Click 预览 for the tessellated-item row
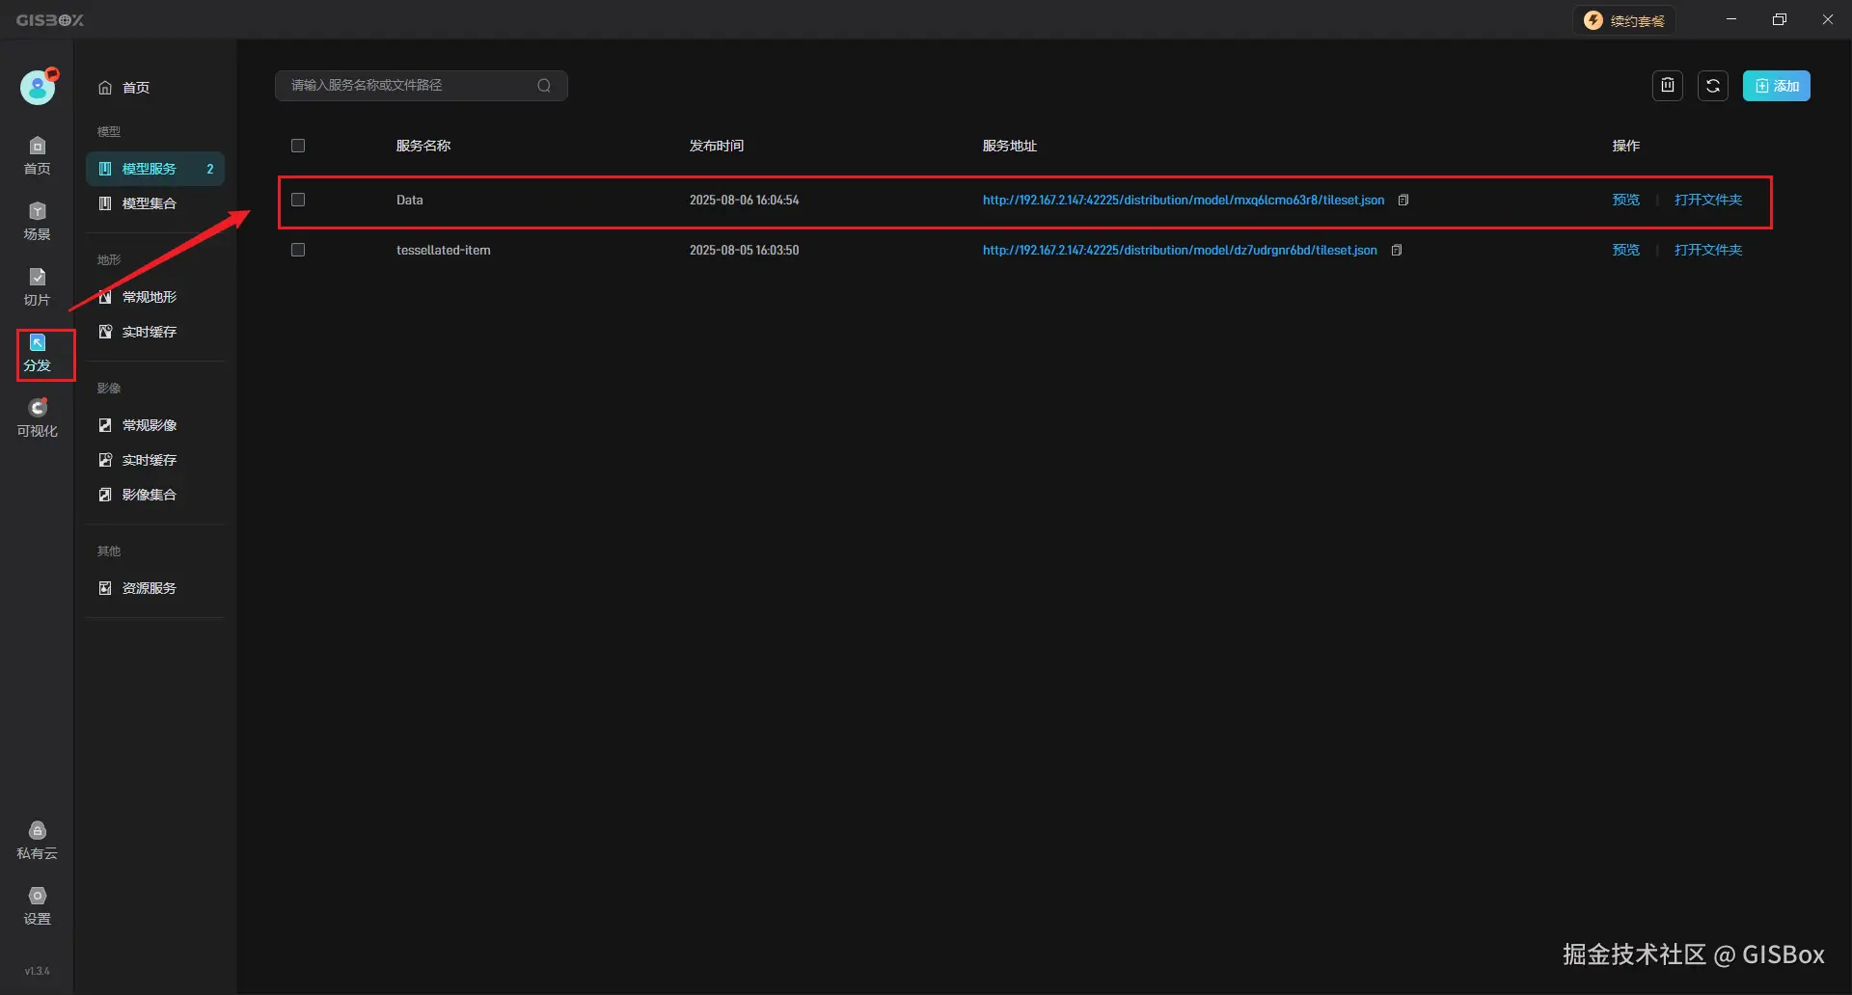Viewport: 1852px width, 995px height. 1626,251
